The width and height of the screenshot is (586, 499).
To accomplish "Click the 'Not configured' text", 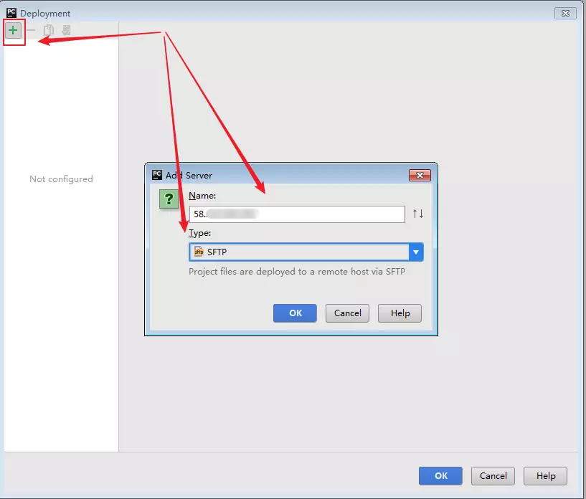I will tap(61, 179).
